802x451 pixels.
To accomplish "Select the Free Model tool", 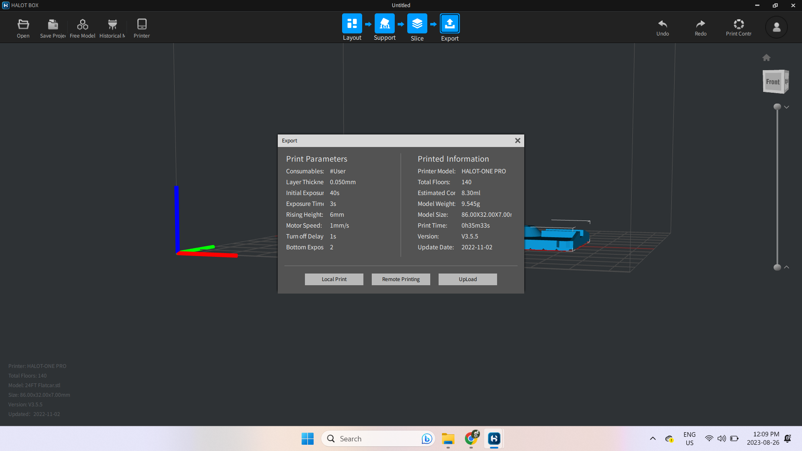I will point(82,27).
